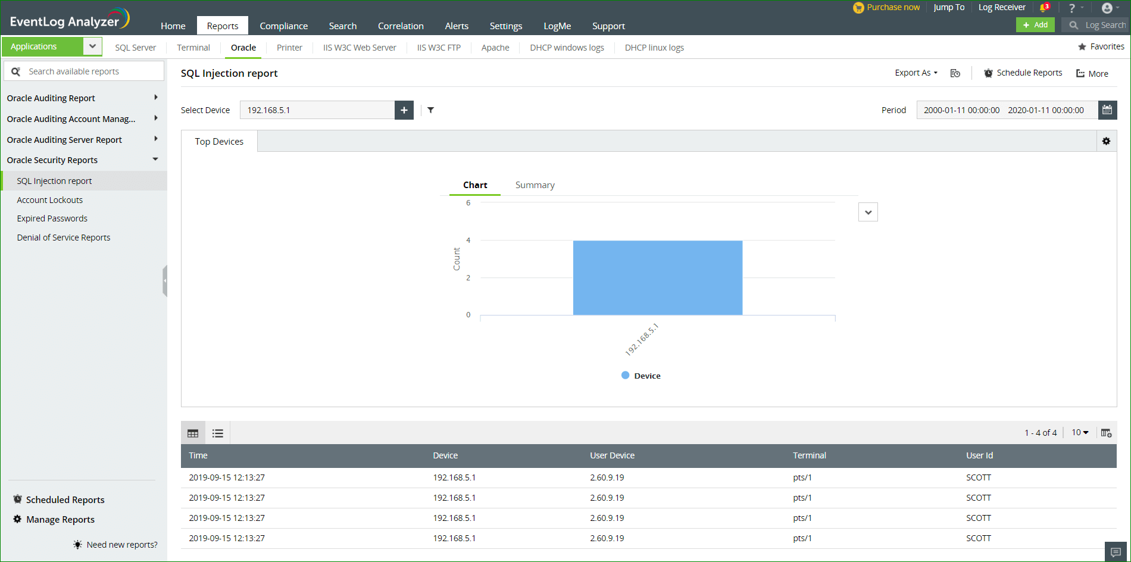Sort by Time column header
The height and width of the screenshot is (562, 1131).
[x=198, y=455]
